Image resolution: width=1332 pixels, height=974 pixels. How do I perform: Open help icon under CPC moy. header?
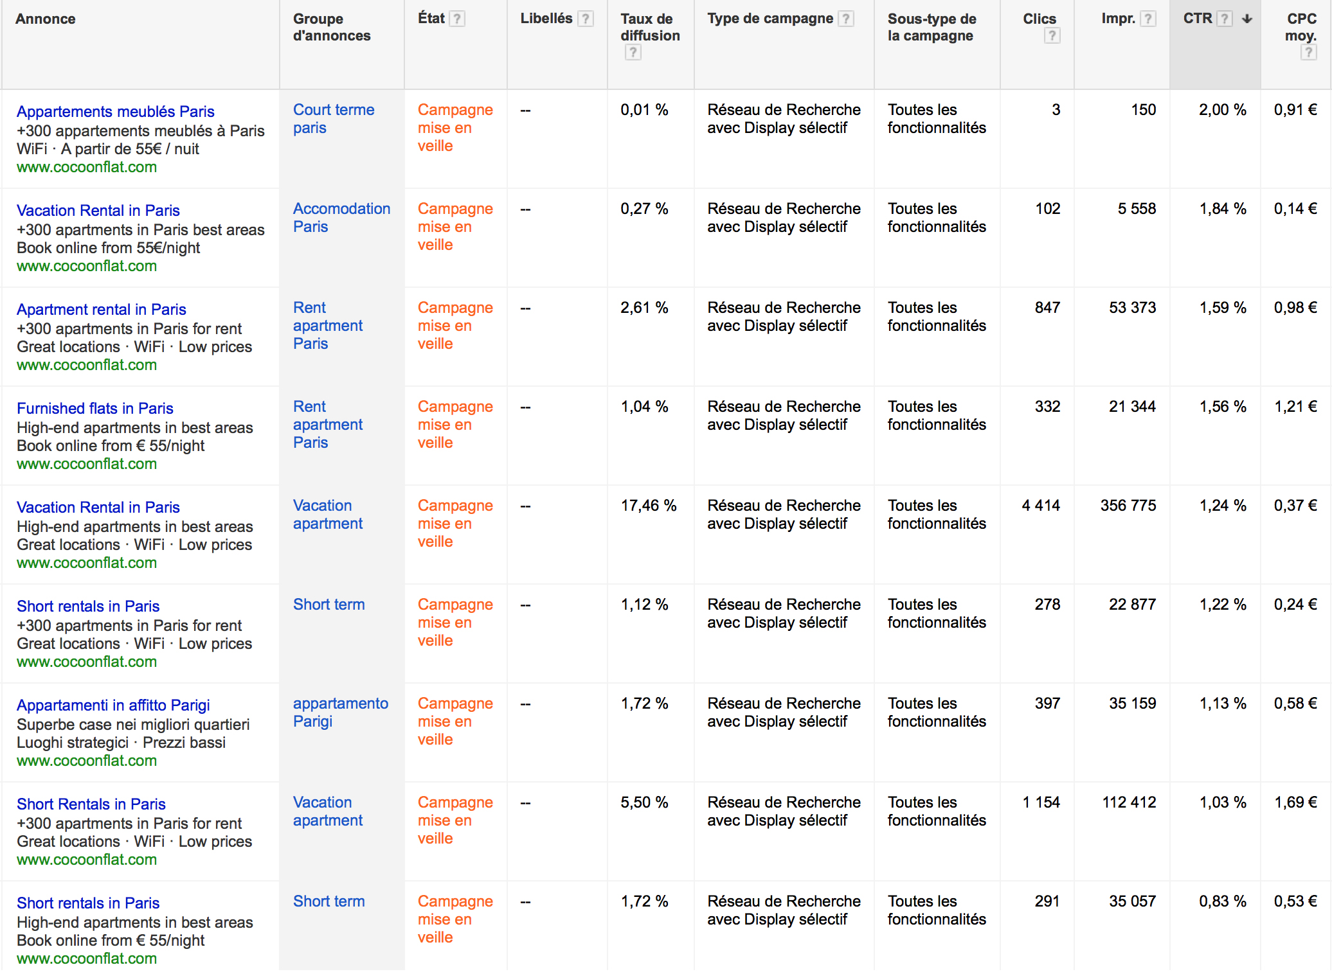pyautogui.click(x=1308, y=52)
